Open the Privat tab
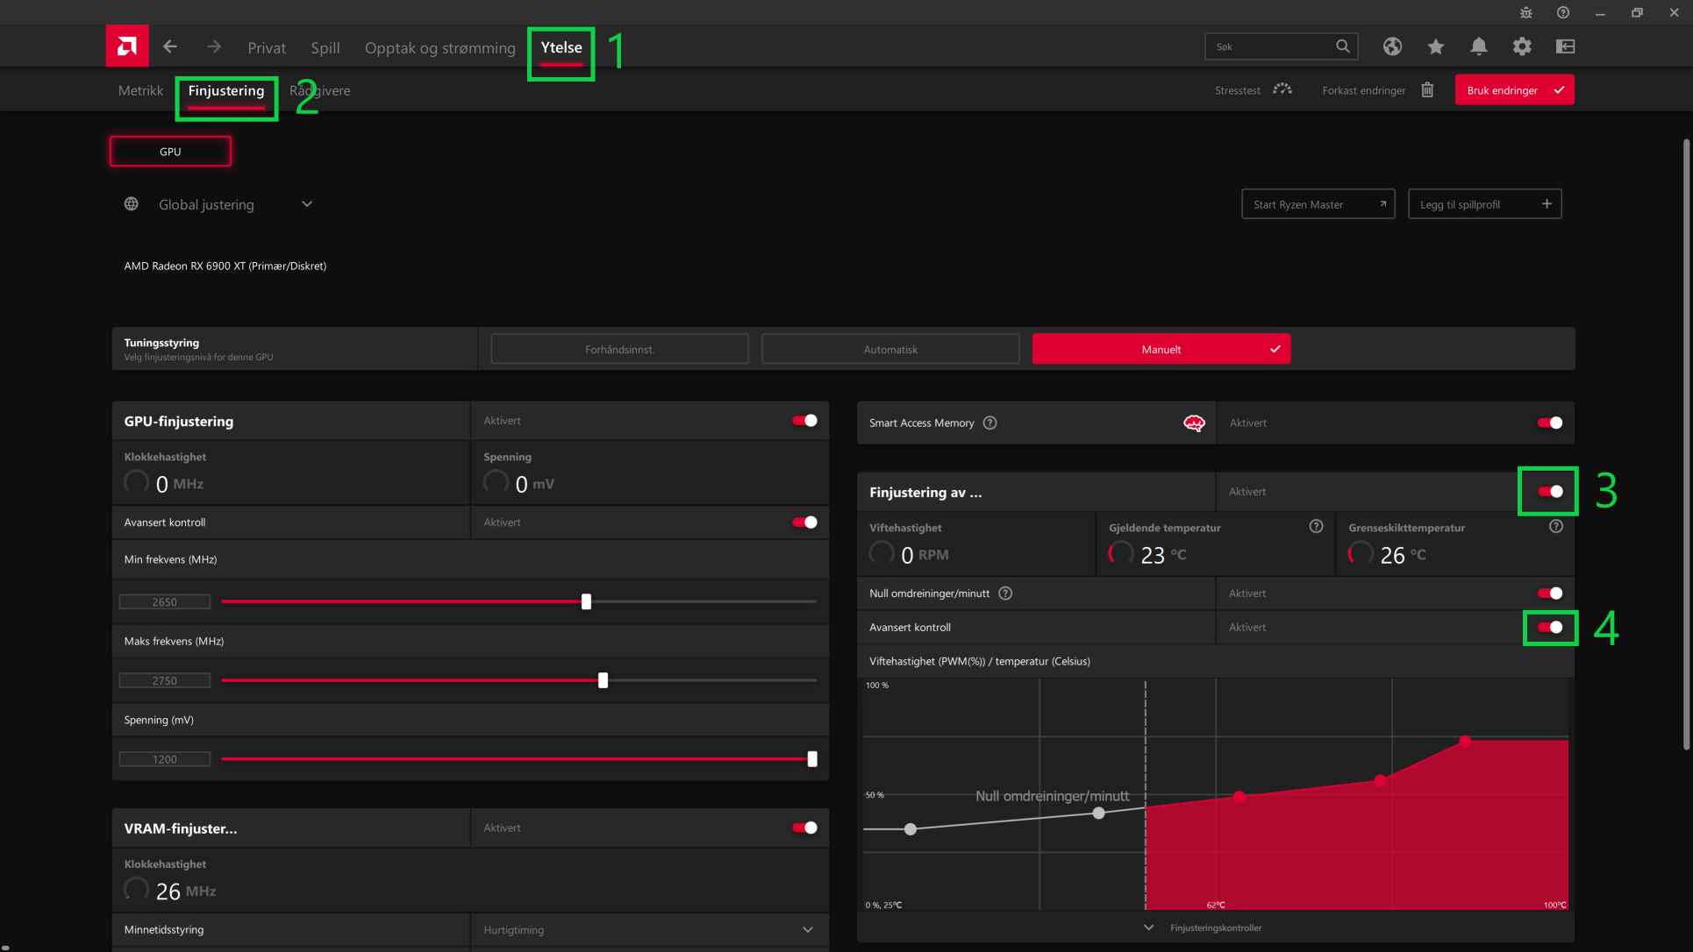The width and height of the screenshot is (1693, 952). pos(267,47)
